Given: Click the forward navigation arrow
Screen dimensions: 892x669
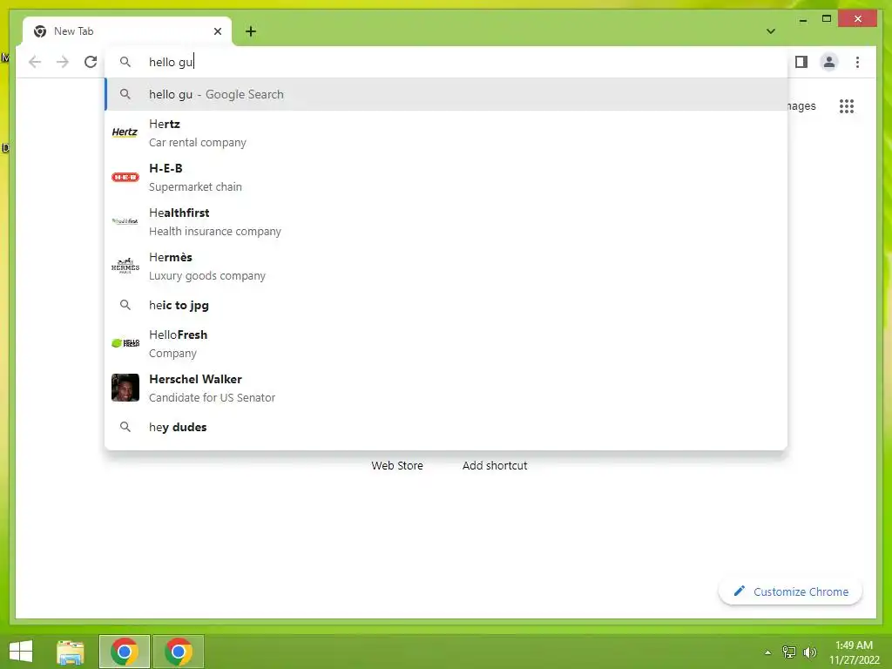Looking at the screenshot, I should coord(63,62).
